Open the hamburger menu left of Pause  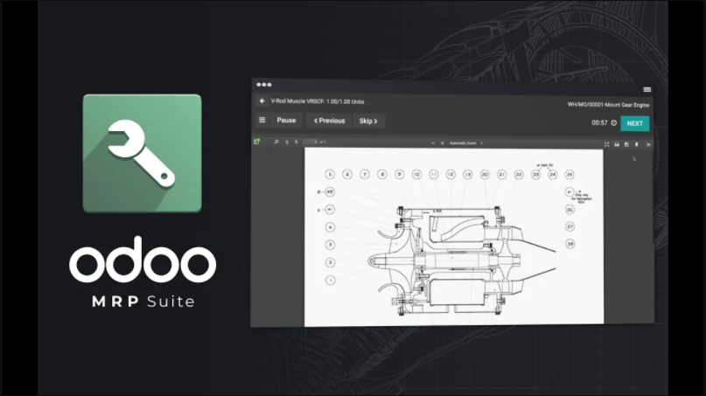point(262,120)
